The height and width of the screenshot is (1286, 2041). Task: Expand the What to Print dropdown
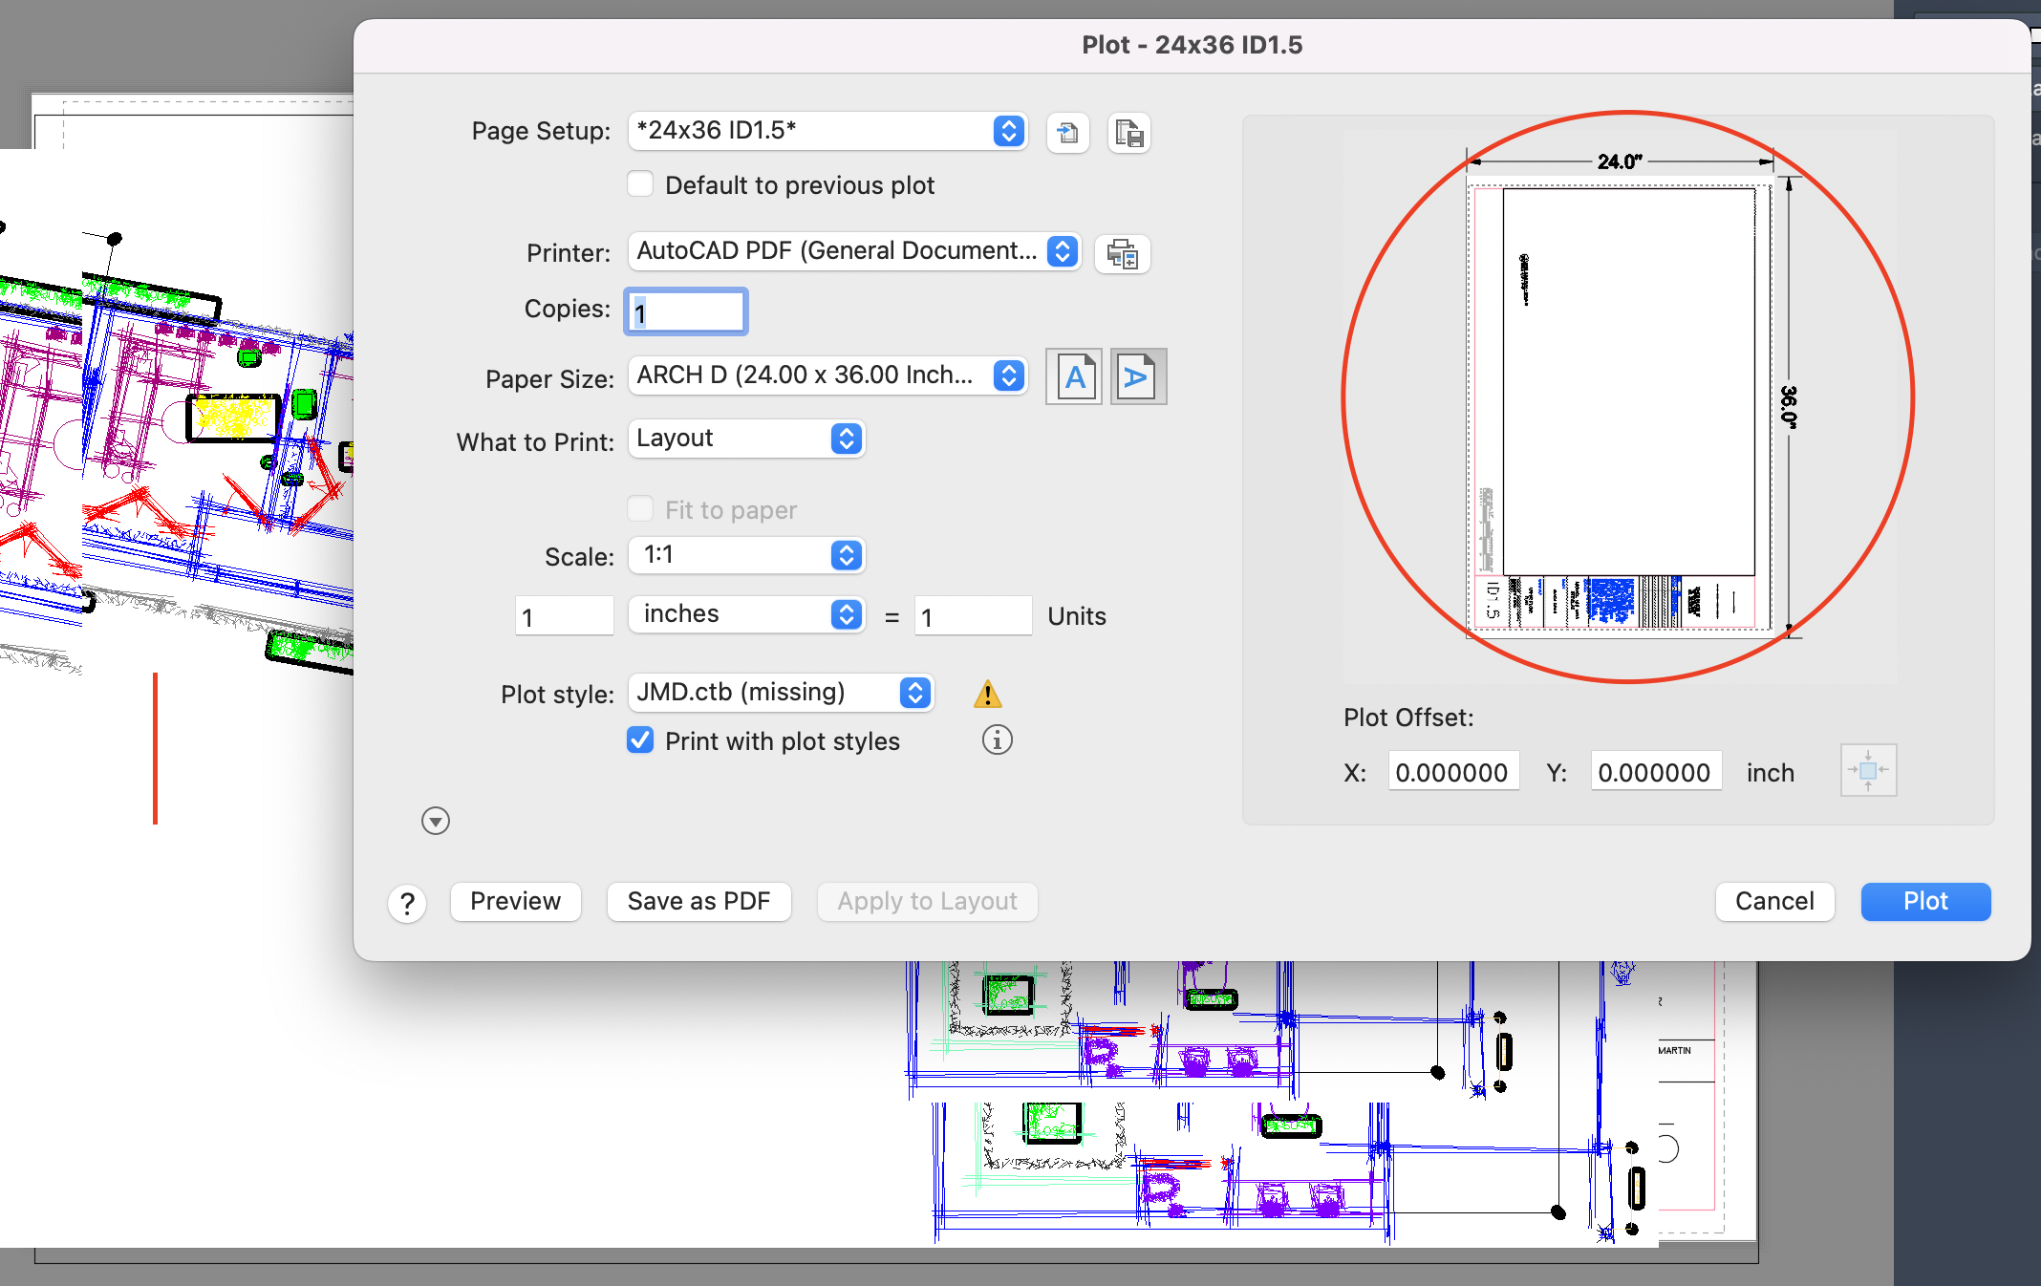coord(746,439)
